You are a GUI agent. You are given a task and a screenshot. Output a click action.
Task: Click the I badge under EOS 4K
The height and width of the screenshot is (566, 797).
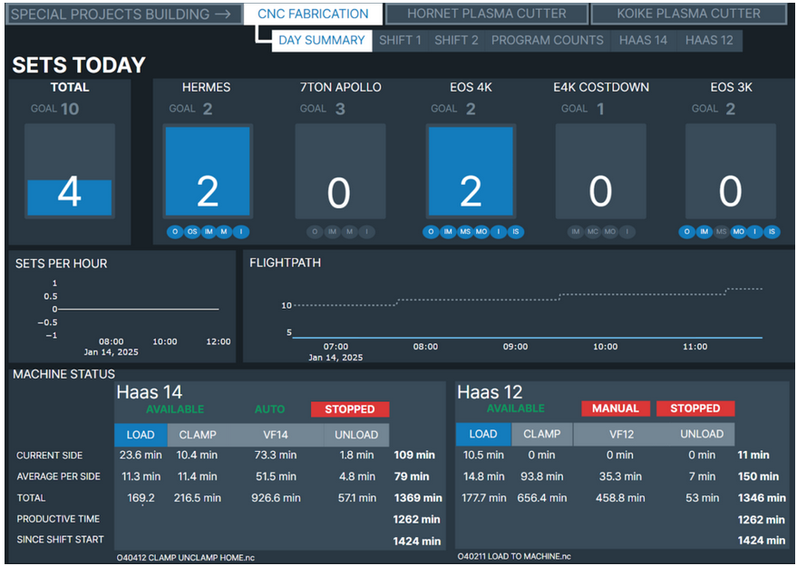(x=499, y=232)
